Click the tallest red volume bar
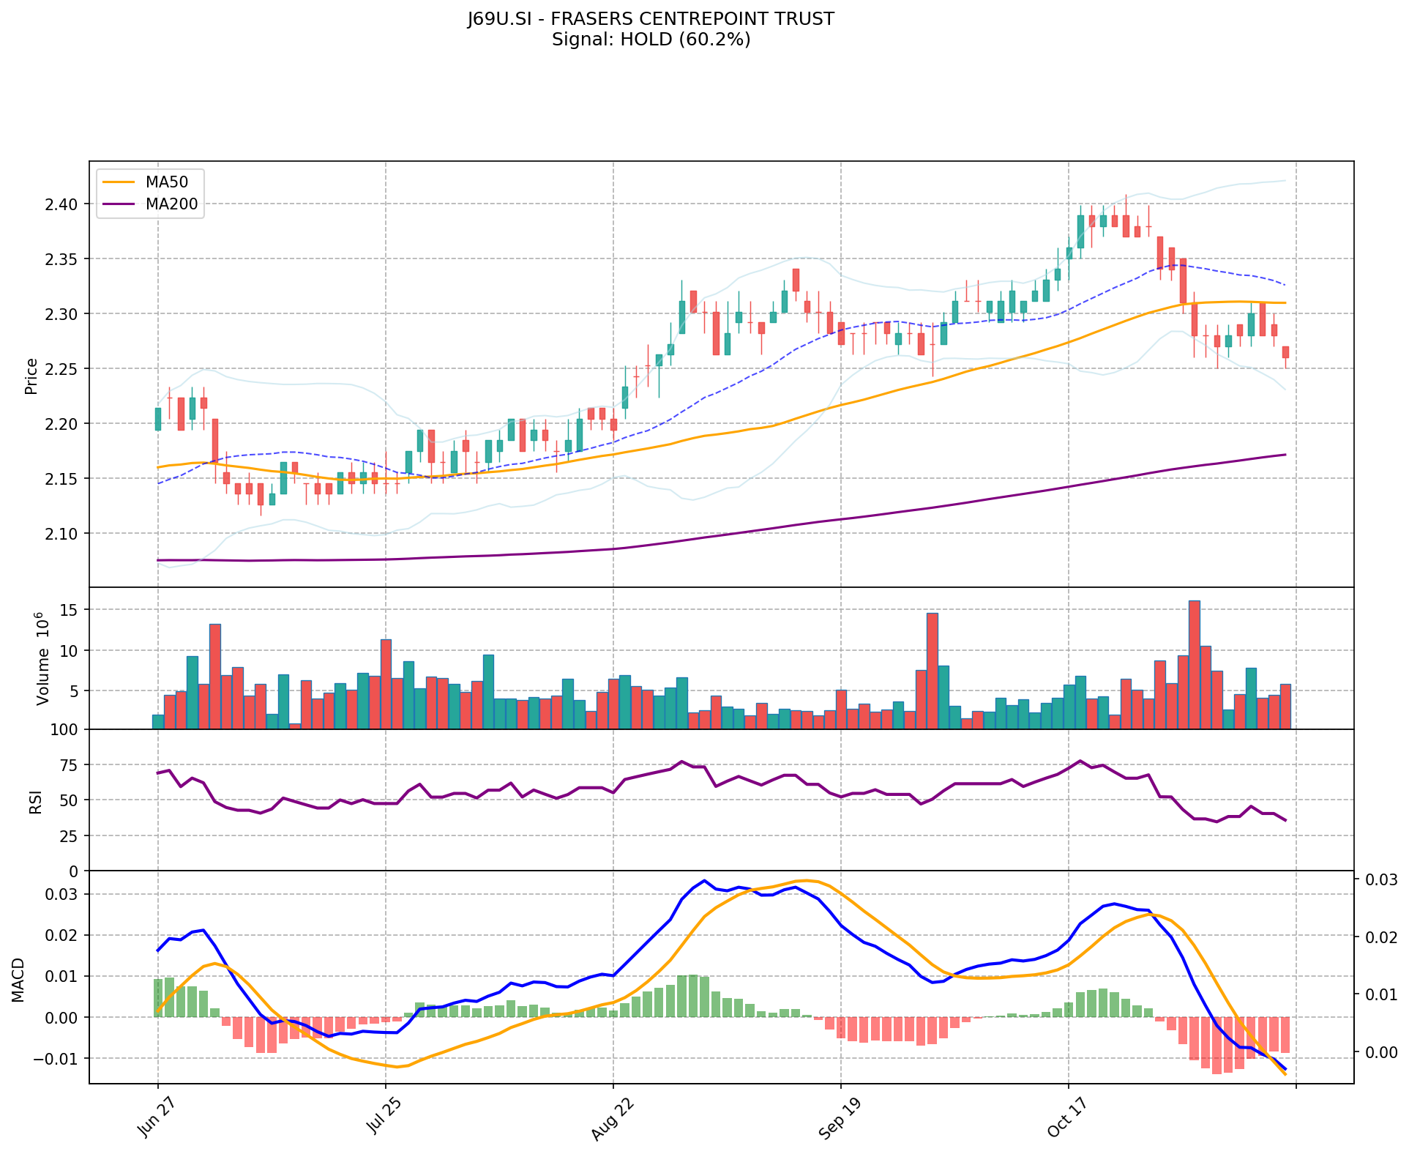 point(1194,664)
